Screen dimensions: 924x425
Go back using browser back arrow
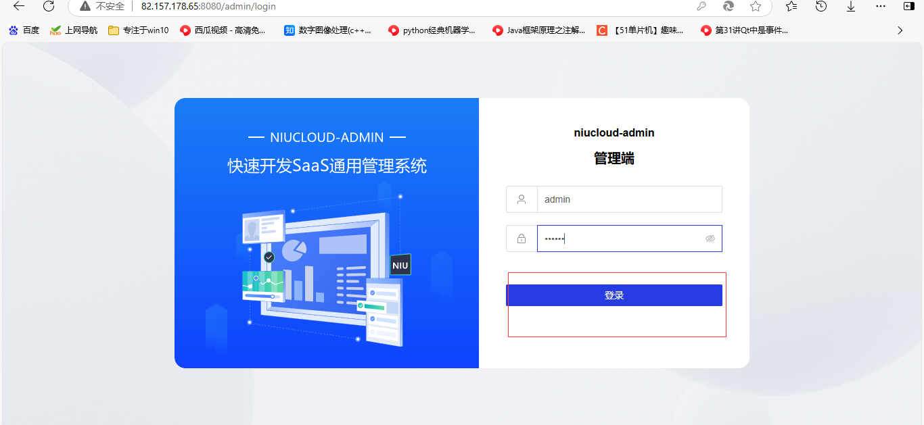pyautogui.click(x=19, y=6)
